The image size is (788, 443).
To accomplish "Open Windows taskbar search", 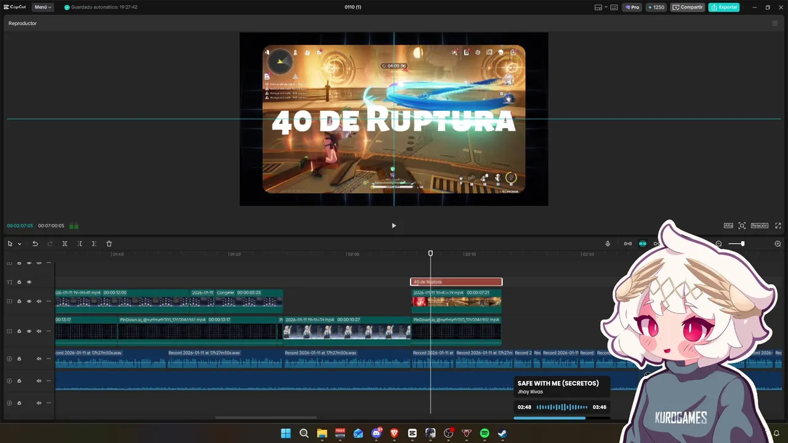I will coord(304,433).
